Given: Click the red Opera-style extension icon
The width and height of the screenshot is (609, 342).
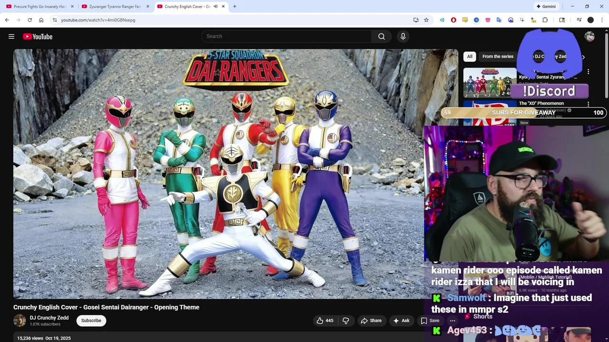Looking at the screenshot, I should pyautogui.click(x=453, y=20).
